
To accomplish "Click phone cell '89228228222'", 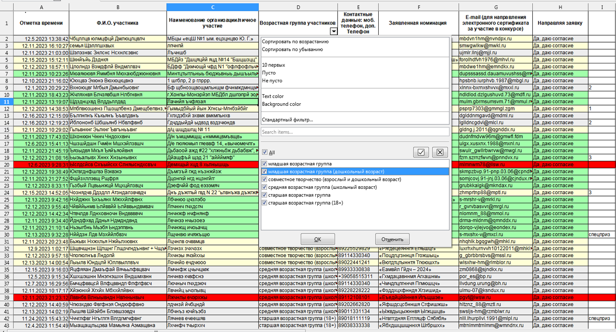I will point(358,291).
